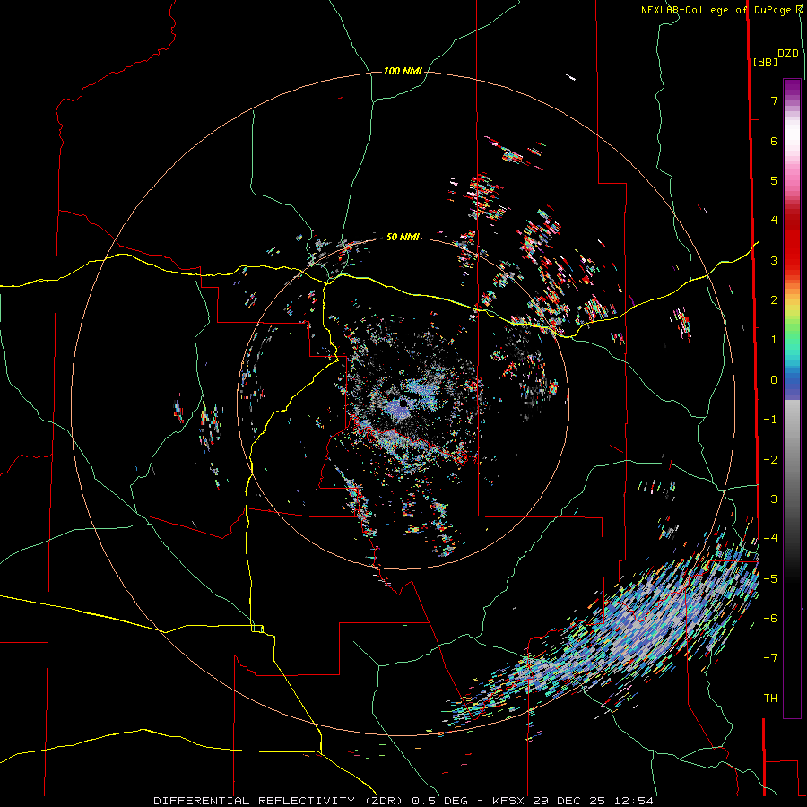Click the 0.5 DEG elevation angle label
807x807 pixels.
(x=439, y=801)
